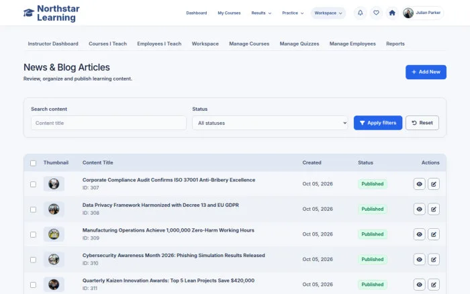Go to the home icon
Viewport: 470px width, 294px height.
pyautogui.click(x=392, y=13)
